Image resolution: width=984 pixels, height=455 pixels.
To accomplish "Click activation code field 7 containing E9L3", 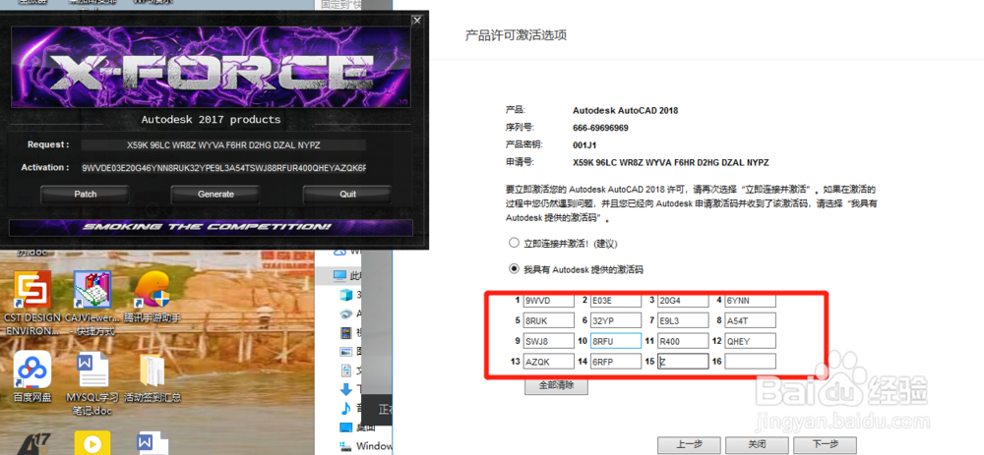I will click(x=683, y=321).
